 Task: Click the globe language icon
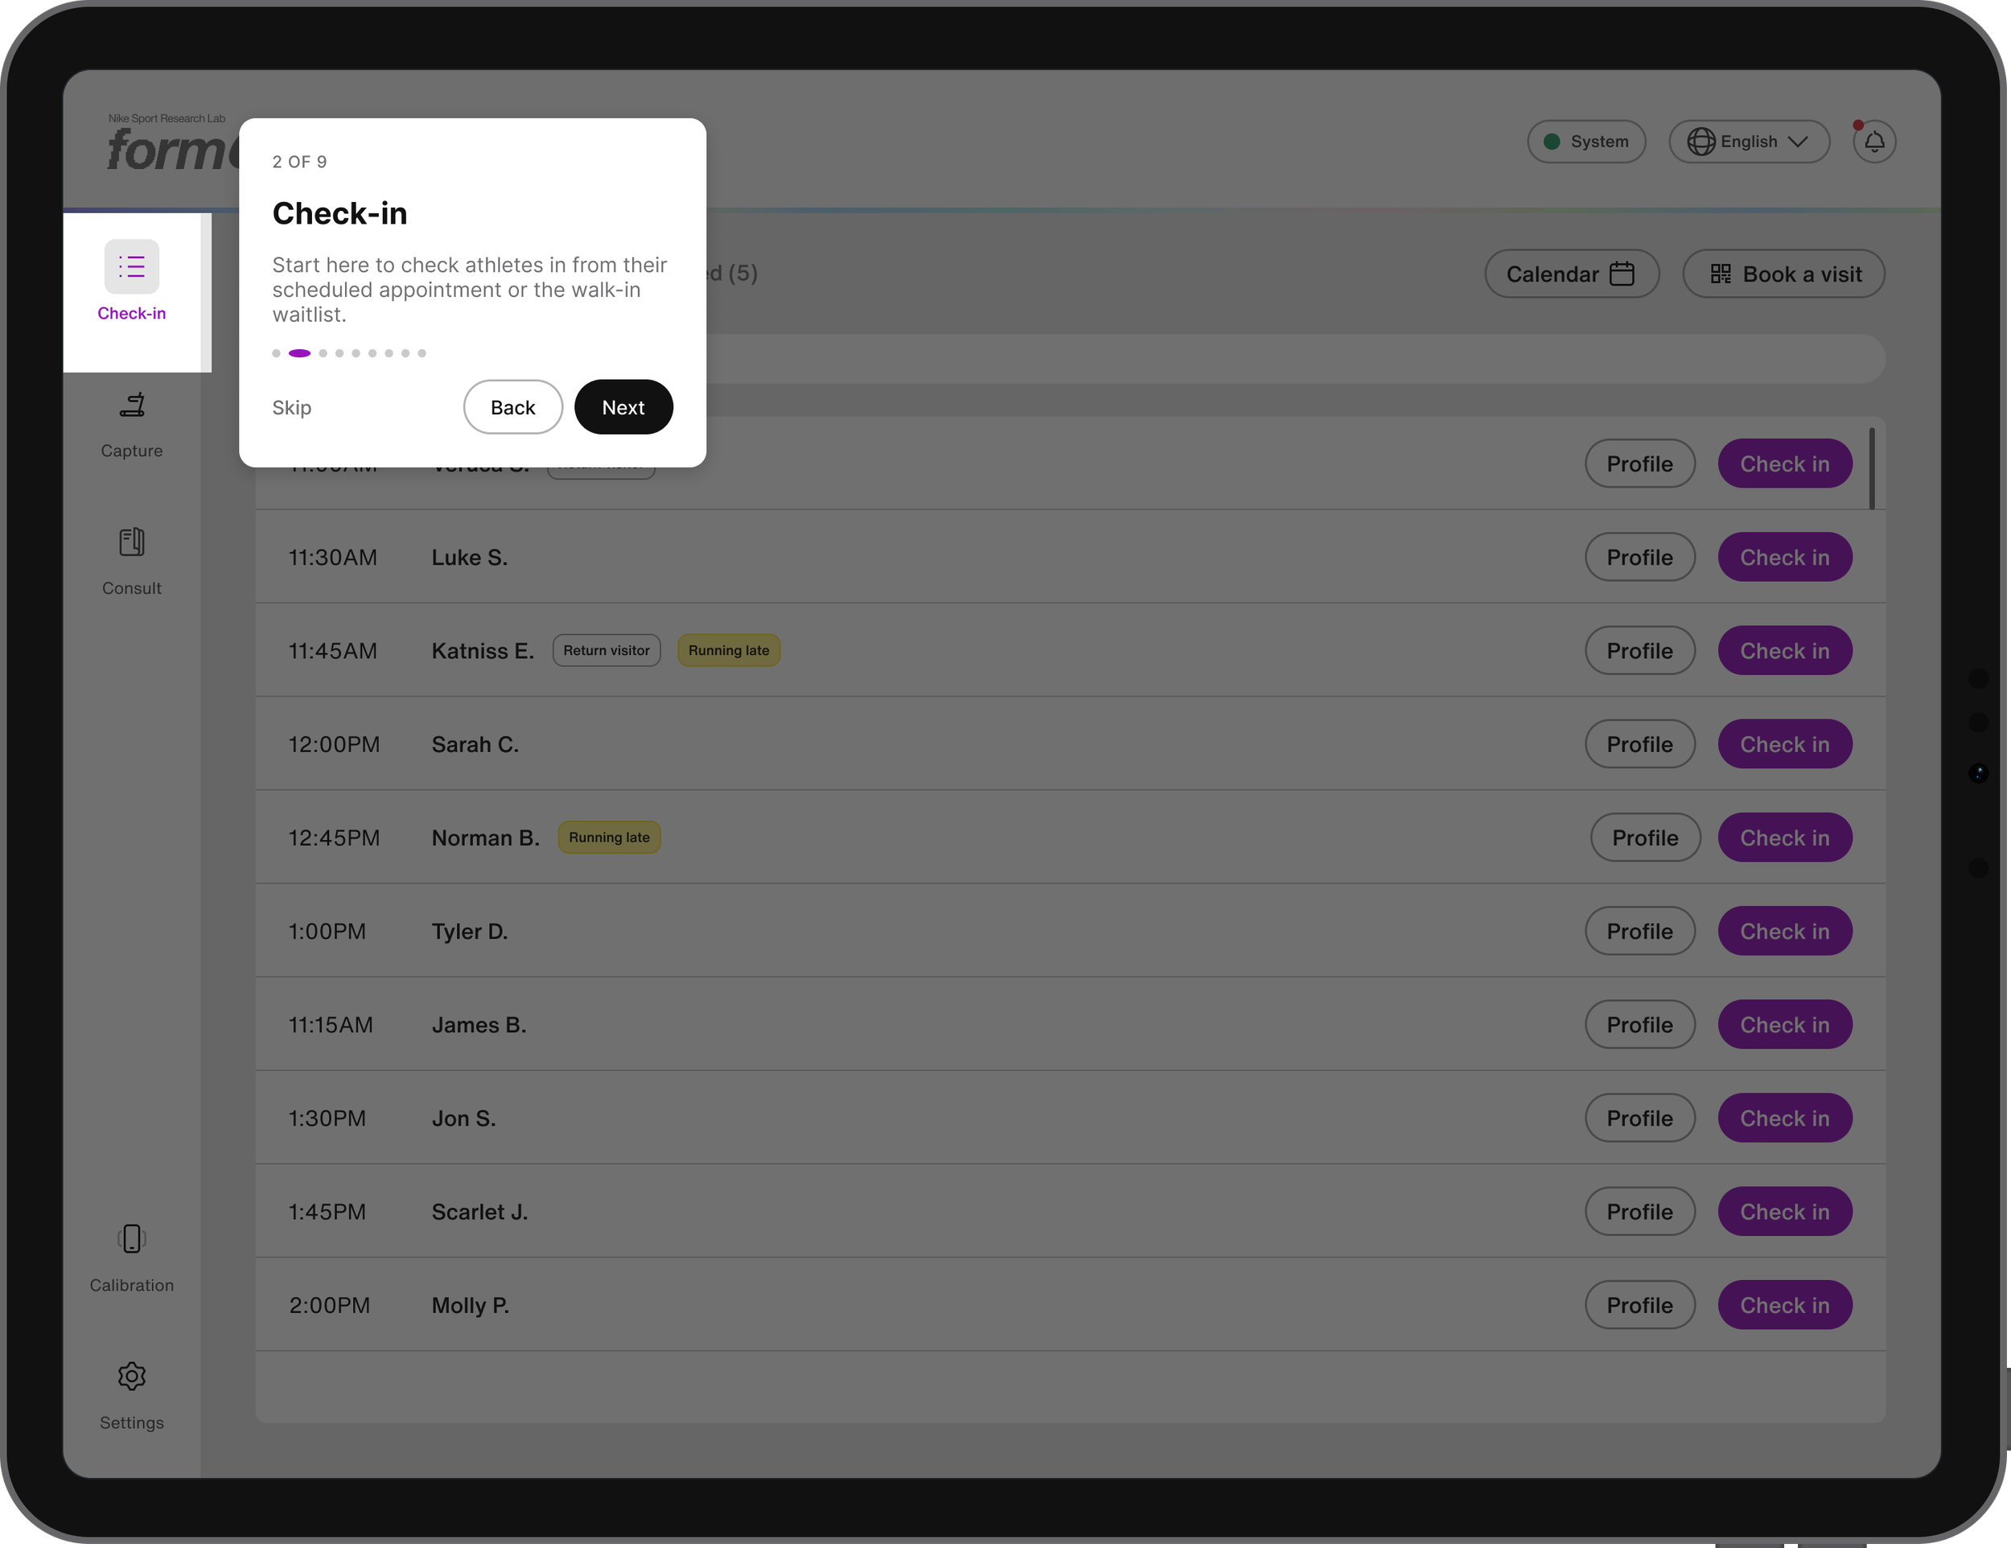1701,142
